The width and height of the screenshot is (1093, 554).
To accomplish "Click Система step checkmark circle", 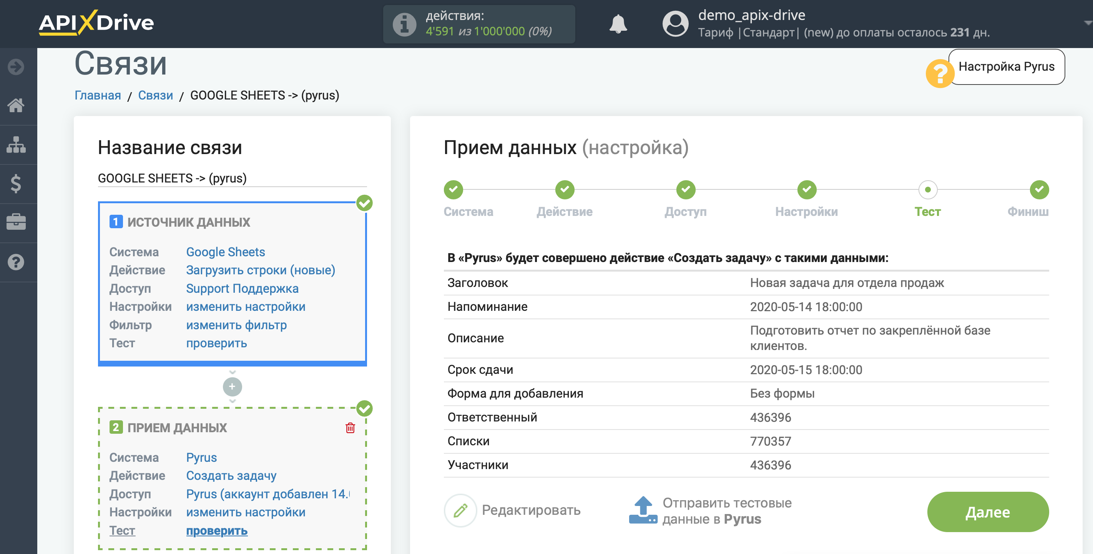I will point(453,190).
